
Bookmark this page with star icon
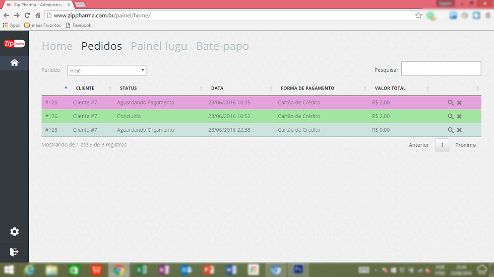pyautogui.click(x=418, y=16)
